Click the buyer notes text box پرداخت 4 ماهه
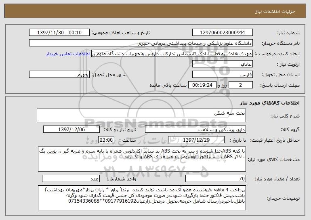 (142, 198)
